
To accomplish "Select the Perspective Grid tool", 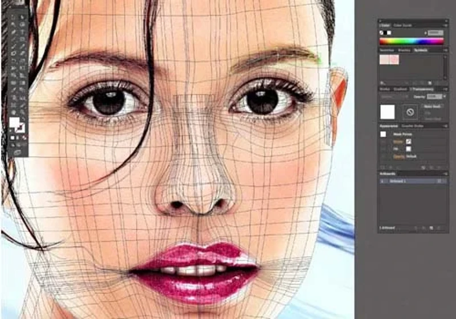I will 22,75.
